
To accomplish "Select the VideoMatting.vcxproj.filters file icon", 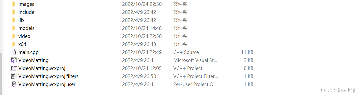I will pyautogui.click(x=14, y=76).
